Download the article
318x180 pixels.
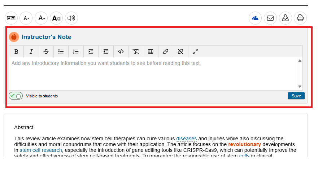285,18
